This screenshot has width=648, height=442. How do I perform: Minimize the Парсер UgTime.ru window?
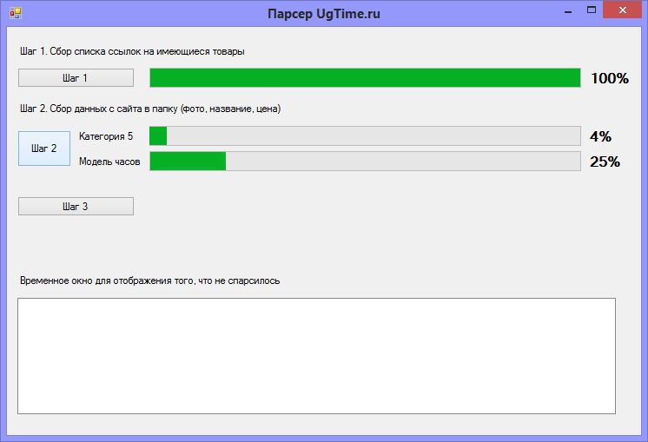pos(568,10)
